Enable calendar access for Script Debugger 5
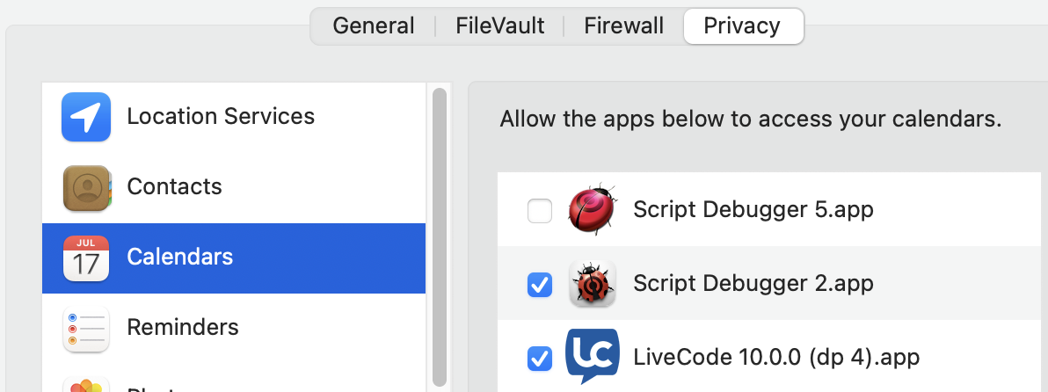This screenshot has height=392, width=1048. coord(539,211)
